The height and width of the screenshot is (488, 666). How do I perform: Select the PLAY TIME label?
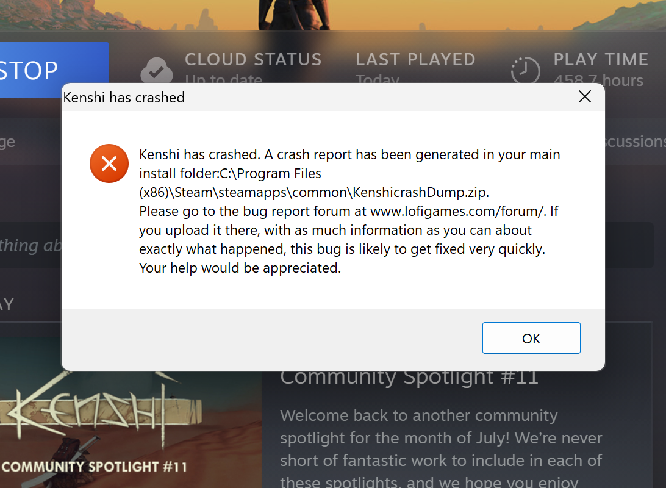601,59
